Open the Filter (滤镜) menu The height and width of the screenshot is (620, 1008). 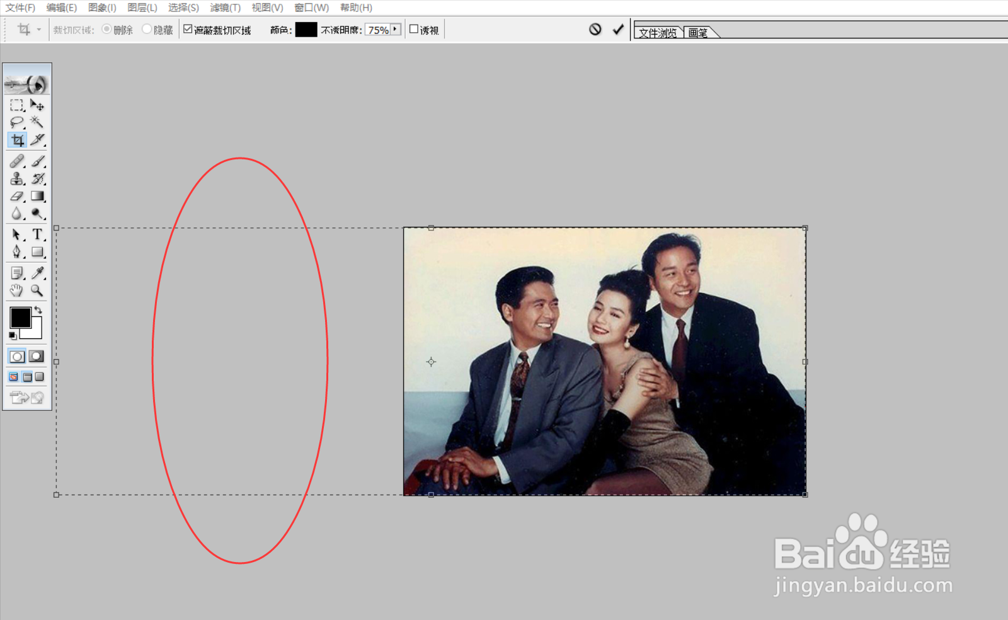pyautogui.click(x=226, y=8)
